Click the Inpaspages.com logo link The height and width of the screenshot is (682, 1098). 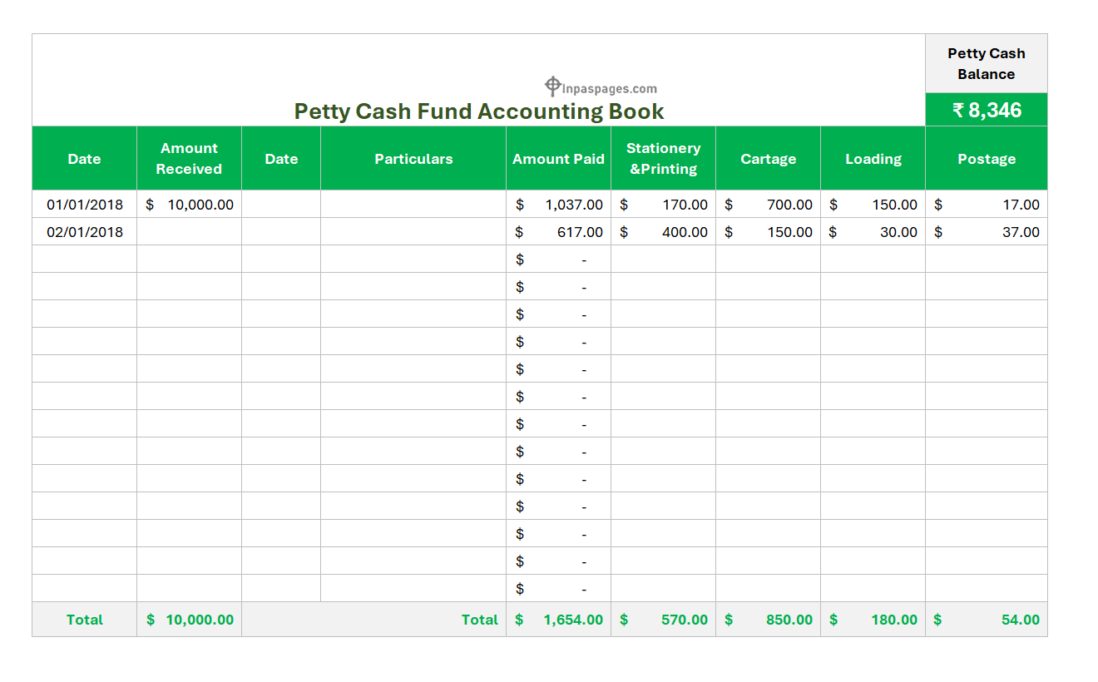click(601, 86)
